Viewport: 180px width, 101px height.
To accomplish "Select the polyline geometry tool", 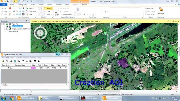I will pos(14,14).
